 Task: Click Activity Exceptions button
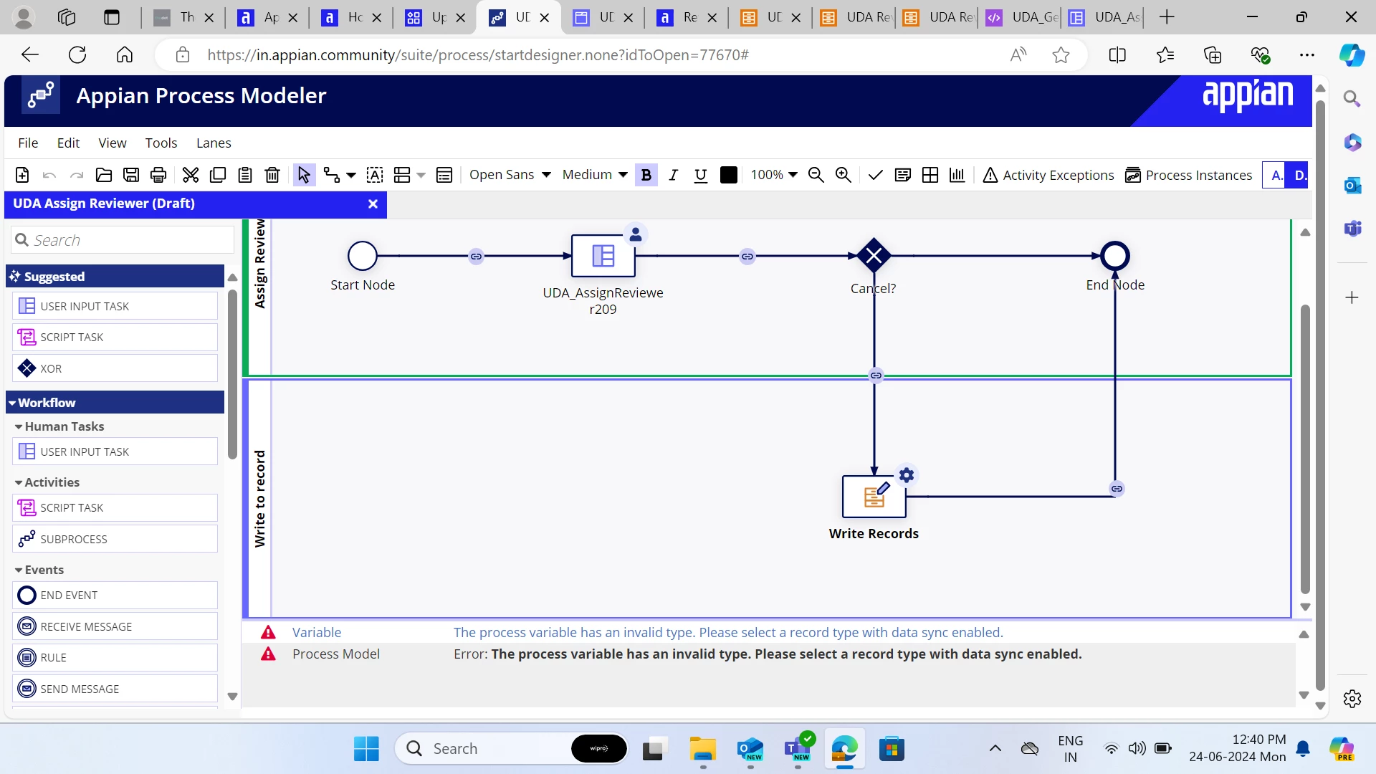point(1048,175)
